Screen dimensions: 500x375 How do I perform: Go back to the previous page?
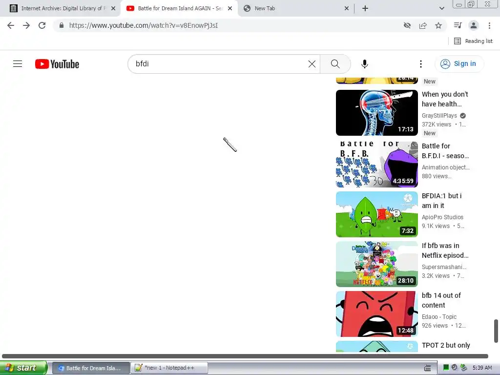pos(11,25)
